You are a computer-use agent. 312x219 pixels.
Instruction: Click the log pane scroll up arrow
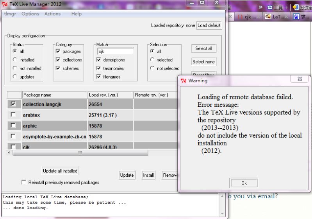tap(222, 197)
